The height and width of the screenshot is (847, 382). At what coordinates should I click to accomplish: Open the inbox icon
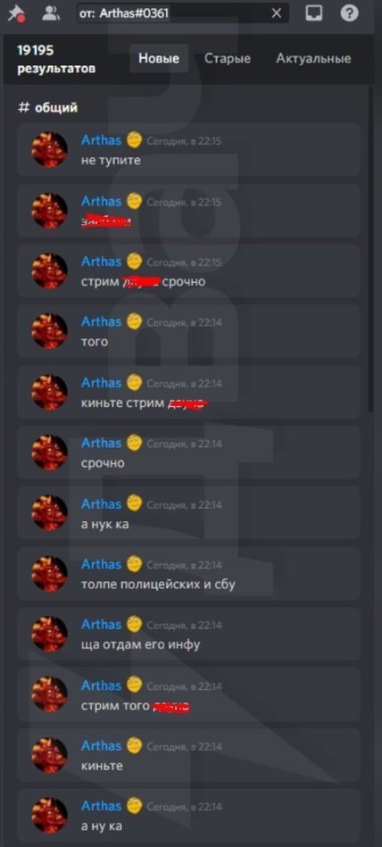point(314,13)
